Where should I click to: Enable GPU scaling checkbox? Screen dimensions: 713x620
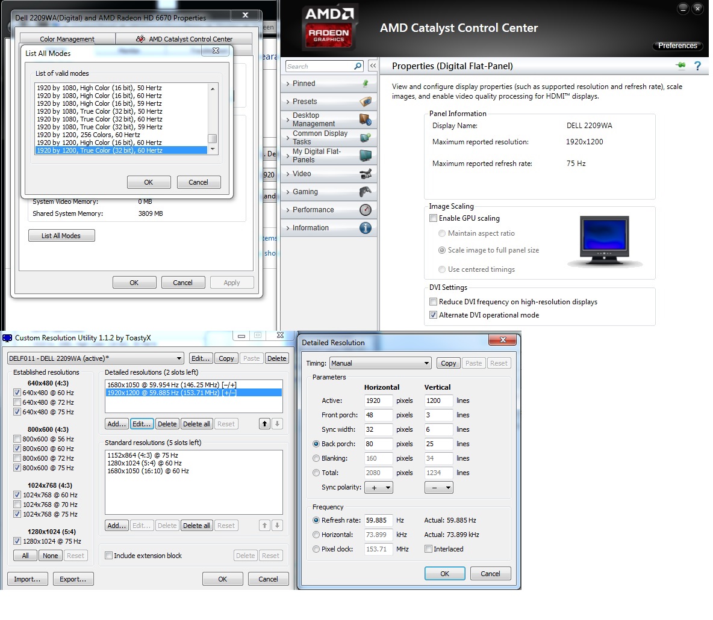433,218
